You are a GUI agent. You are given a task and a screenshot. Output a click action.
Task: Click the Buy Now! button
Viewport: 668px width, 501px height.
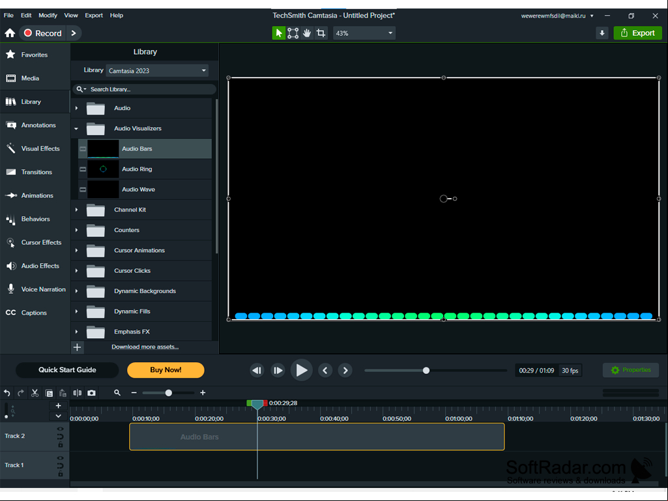[x=166, y=370]
